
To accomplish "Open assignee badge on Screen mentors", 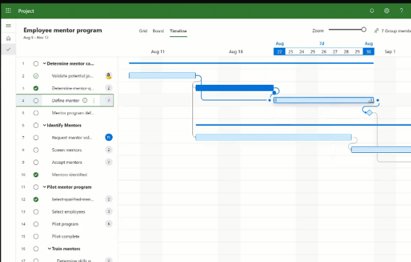I will (x=109, y=150).
